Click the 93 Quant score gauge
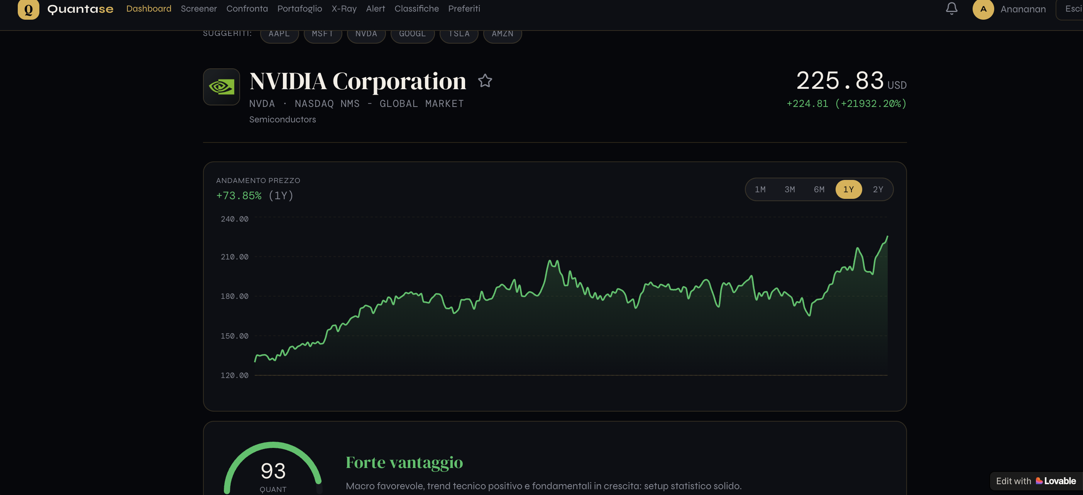The width and height of the screenshot is (1083, 495). (x=273, y=469)
